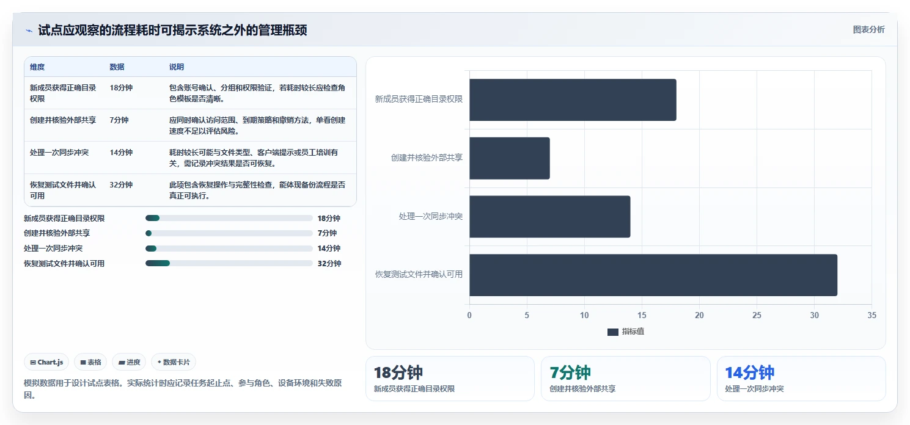
Task: Click the description starting 包含账号确认
Action: pyautogui.click(x=257, y=93)
